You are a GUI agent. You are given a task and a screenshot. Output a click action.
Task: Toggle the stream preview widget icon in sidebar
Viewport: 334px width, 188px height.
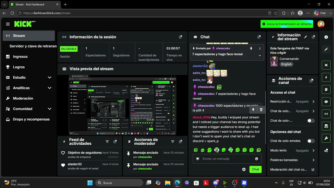tap(326, 65)
